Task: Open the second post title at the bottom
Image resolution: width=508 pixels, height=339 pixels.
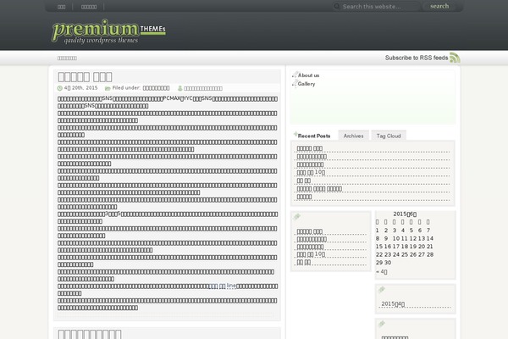Action: 90,334
